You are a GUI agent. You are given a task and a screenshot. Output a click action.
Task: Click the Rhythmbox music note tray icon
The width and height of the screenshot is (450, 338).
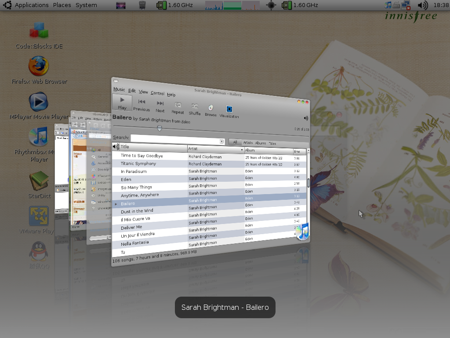point(388,5)
